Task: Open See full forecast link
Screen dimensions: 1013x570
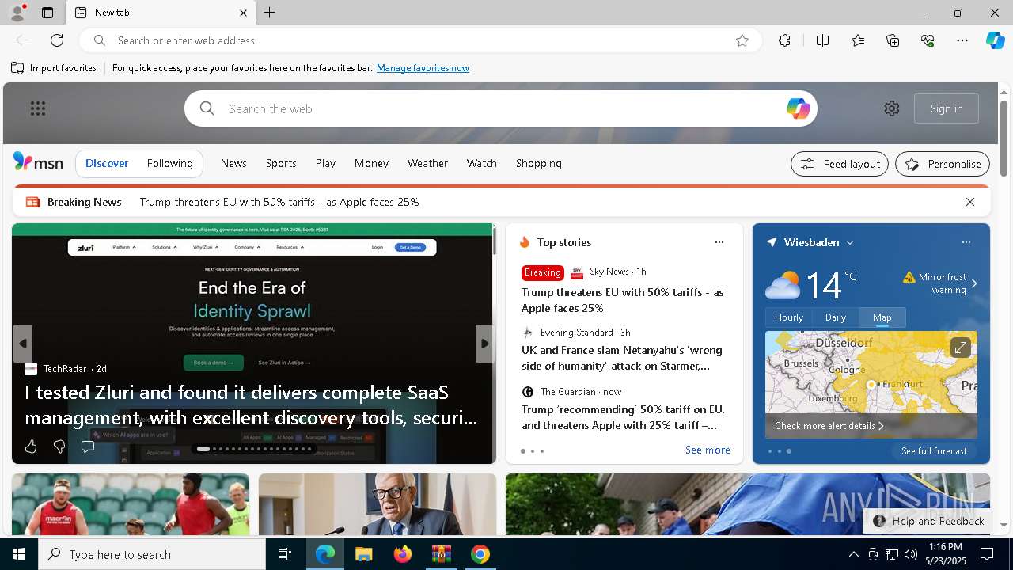Action: tap(934, 451)
